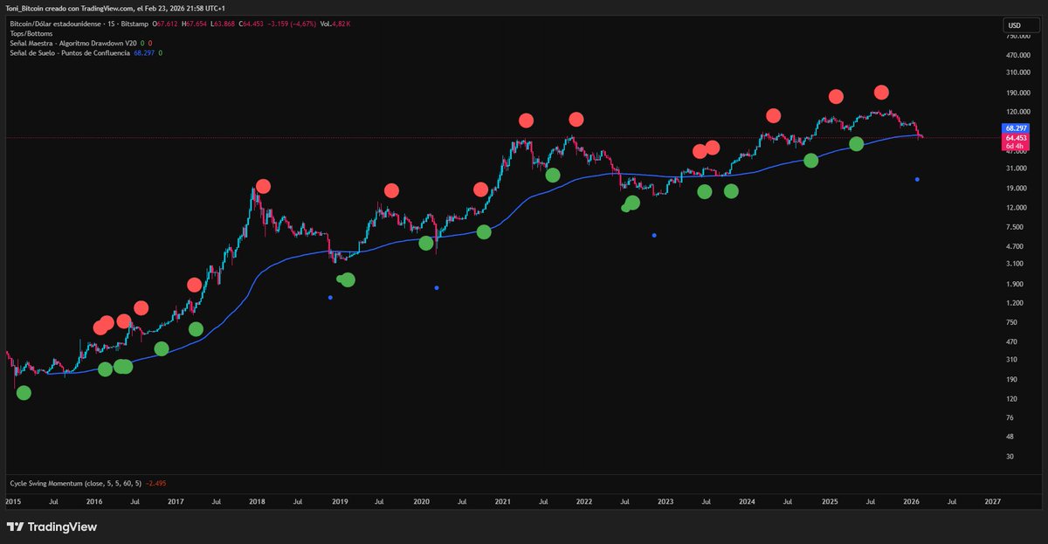This screenshot has width=1048, height=544.
Task: Click the 2027 time axis label
Action: click(992, 502)
